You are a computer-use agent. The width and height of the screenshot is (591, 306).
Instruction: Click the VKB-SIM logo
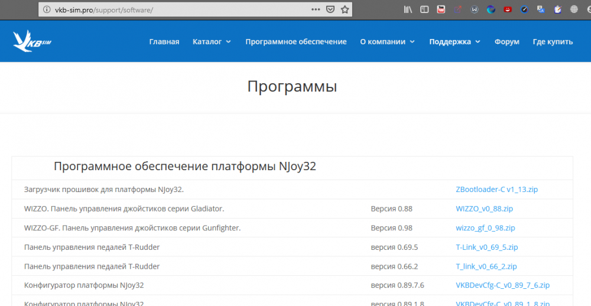tap(33, 41)
